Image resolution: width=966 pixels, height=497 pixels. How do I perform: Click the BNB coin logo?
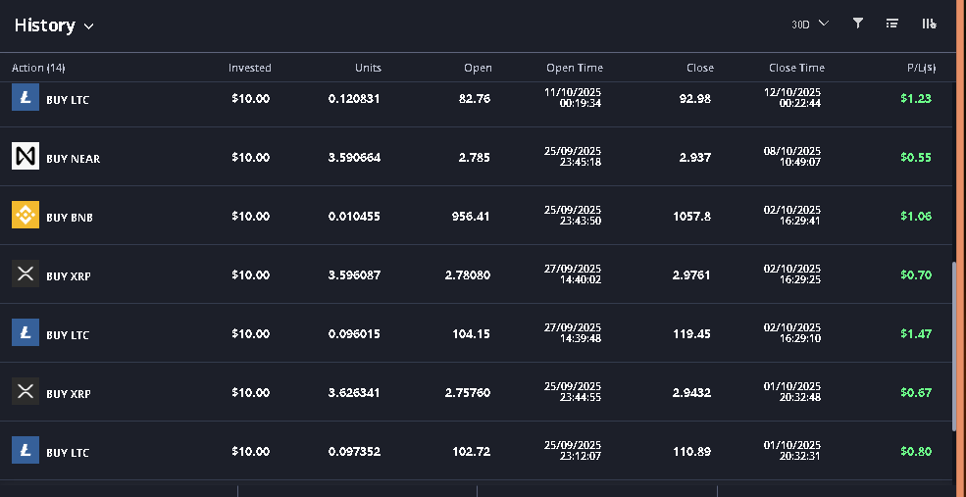coord(25,216)
